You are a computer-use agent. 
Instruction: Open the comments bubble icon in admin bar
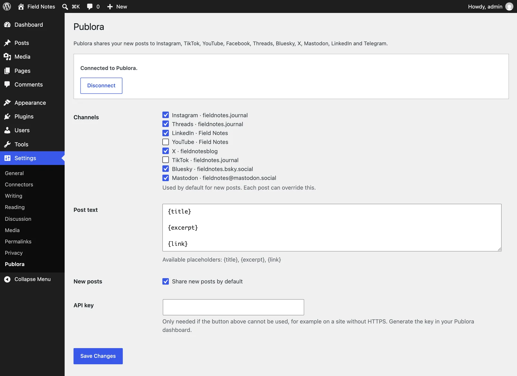pos(90,6)
